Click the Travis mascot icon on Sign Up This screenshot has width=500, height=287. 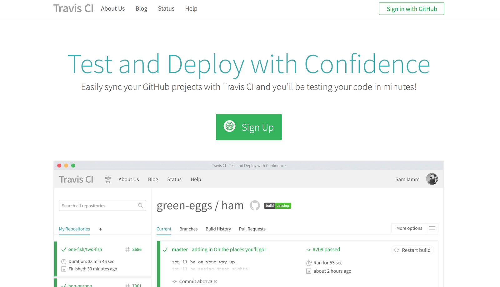[x=230, y=126]
